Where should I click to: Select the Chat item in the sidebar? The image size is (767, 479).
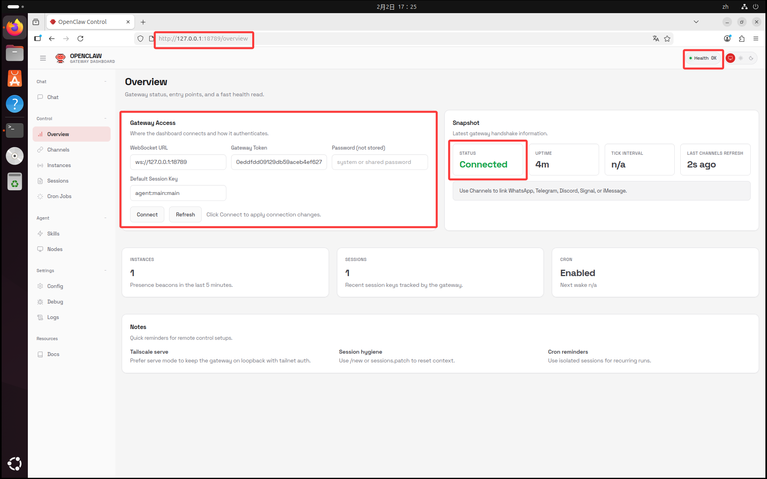[x=53, y=97]
